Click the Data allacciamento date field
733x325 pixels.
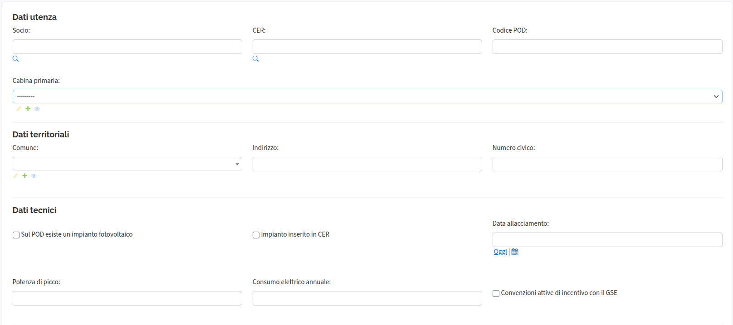coord(607,240)
